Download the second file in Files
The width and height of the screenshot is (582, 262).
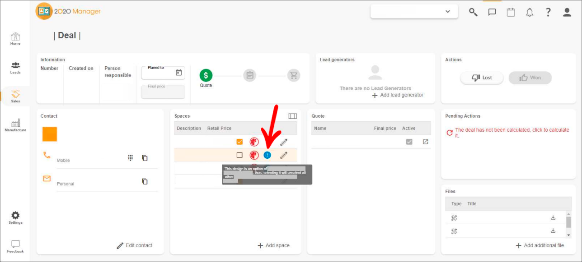coord(553,230)
